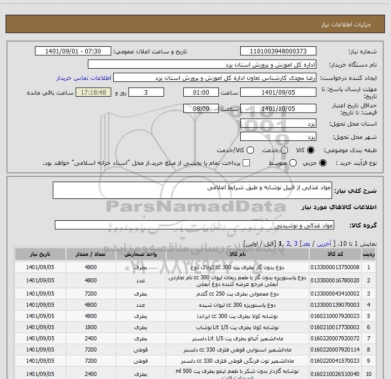
Task: Select the خدمت radio button
Action: 284,150
